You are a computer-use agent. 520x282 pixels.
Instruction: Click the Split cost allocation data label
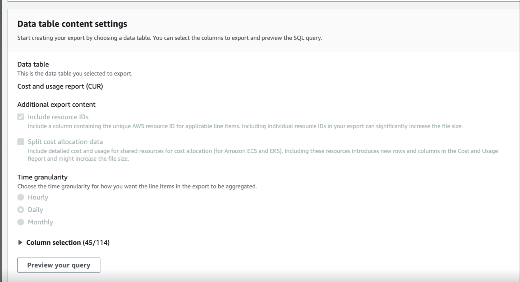pyautogui.click(x=65, y=142)
